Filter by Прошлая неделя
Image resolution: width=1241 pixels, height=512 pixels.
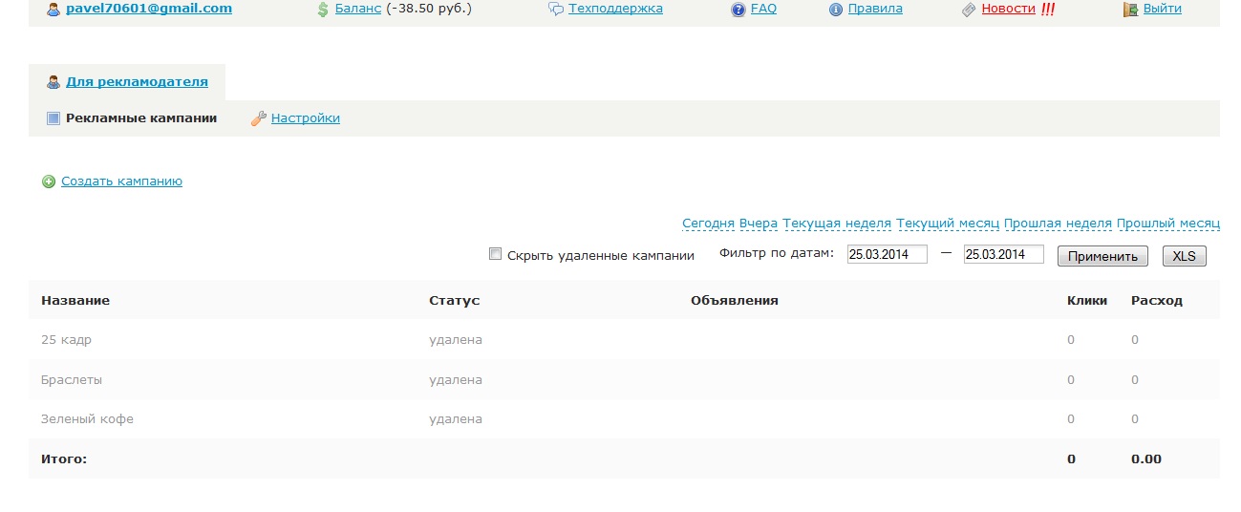[x=1058, y=224]
